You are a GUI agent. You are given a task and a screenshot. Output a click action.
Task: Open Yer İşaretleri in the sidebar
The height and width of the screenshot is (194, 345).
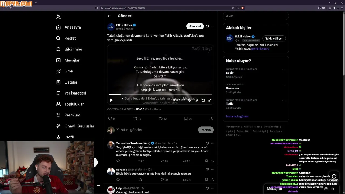(71, 93)
